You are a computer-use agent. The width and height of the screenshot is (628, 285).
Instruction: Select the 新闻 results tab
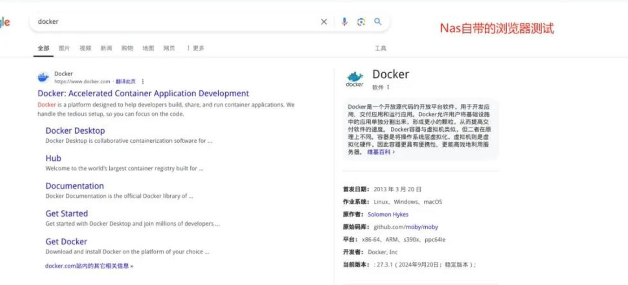click(x=106, y=48)
